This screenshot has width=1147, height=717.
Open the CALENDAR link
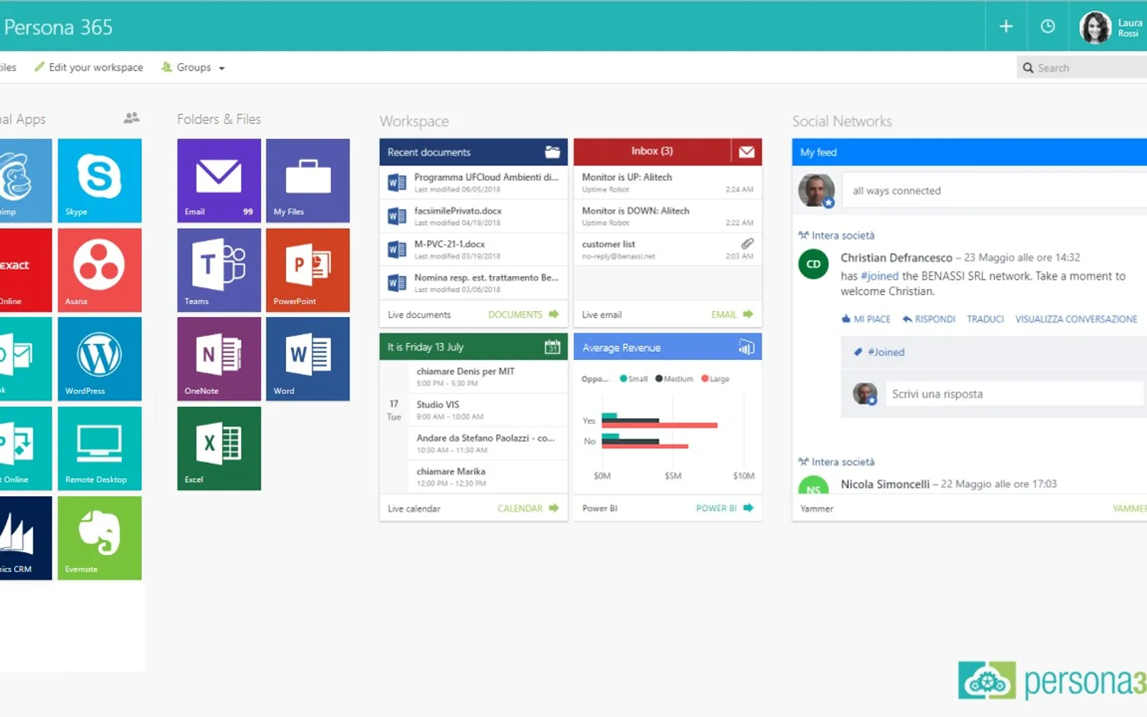tap(528, 508)
